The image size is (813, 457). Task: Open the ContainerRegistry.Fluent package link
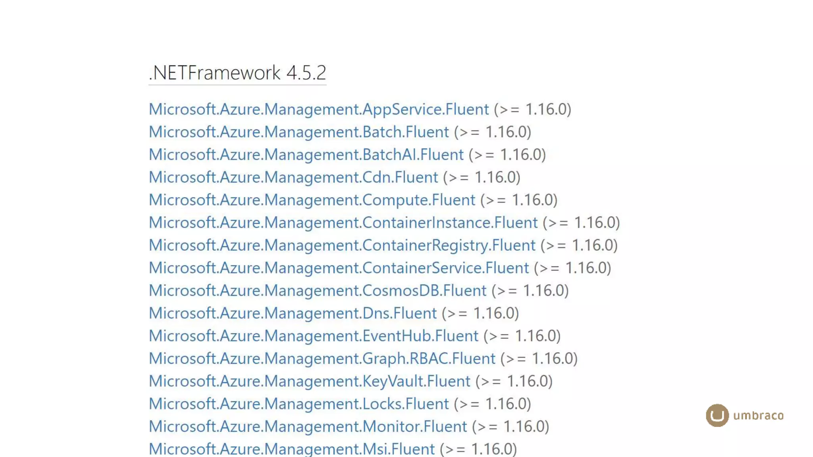point(342,245)
